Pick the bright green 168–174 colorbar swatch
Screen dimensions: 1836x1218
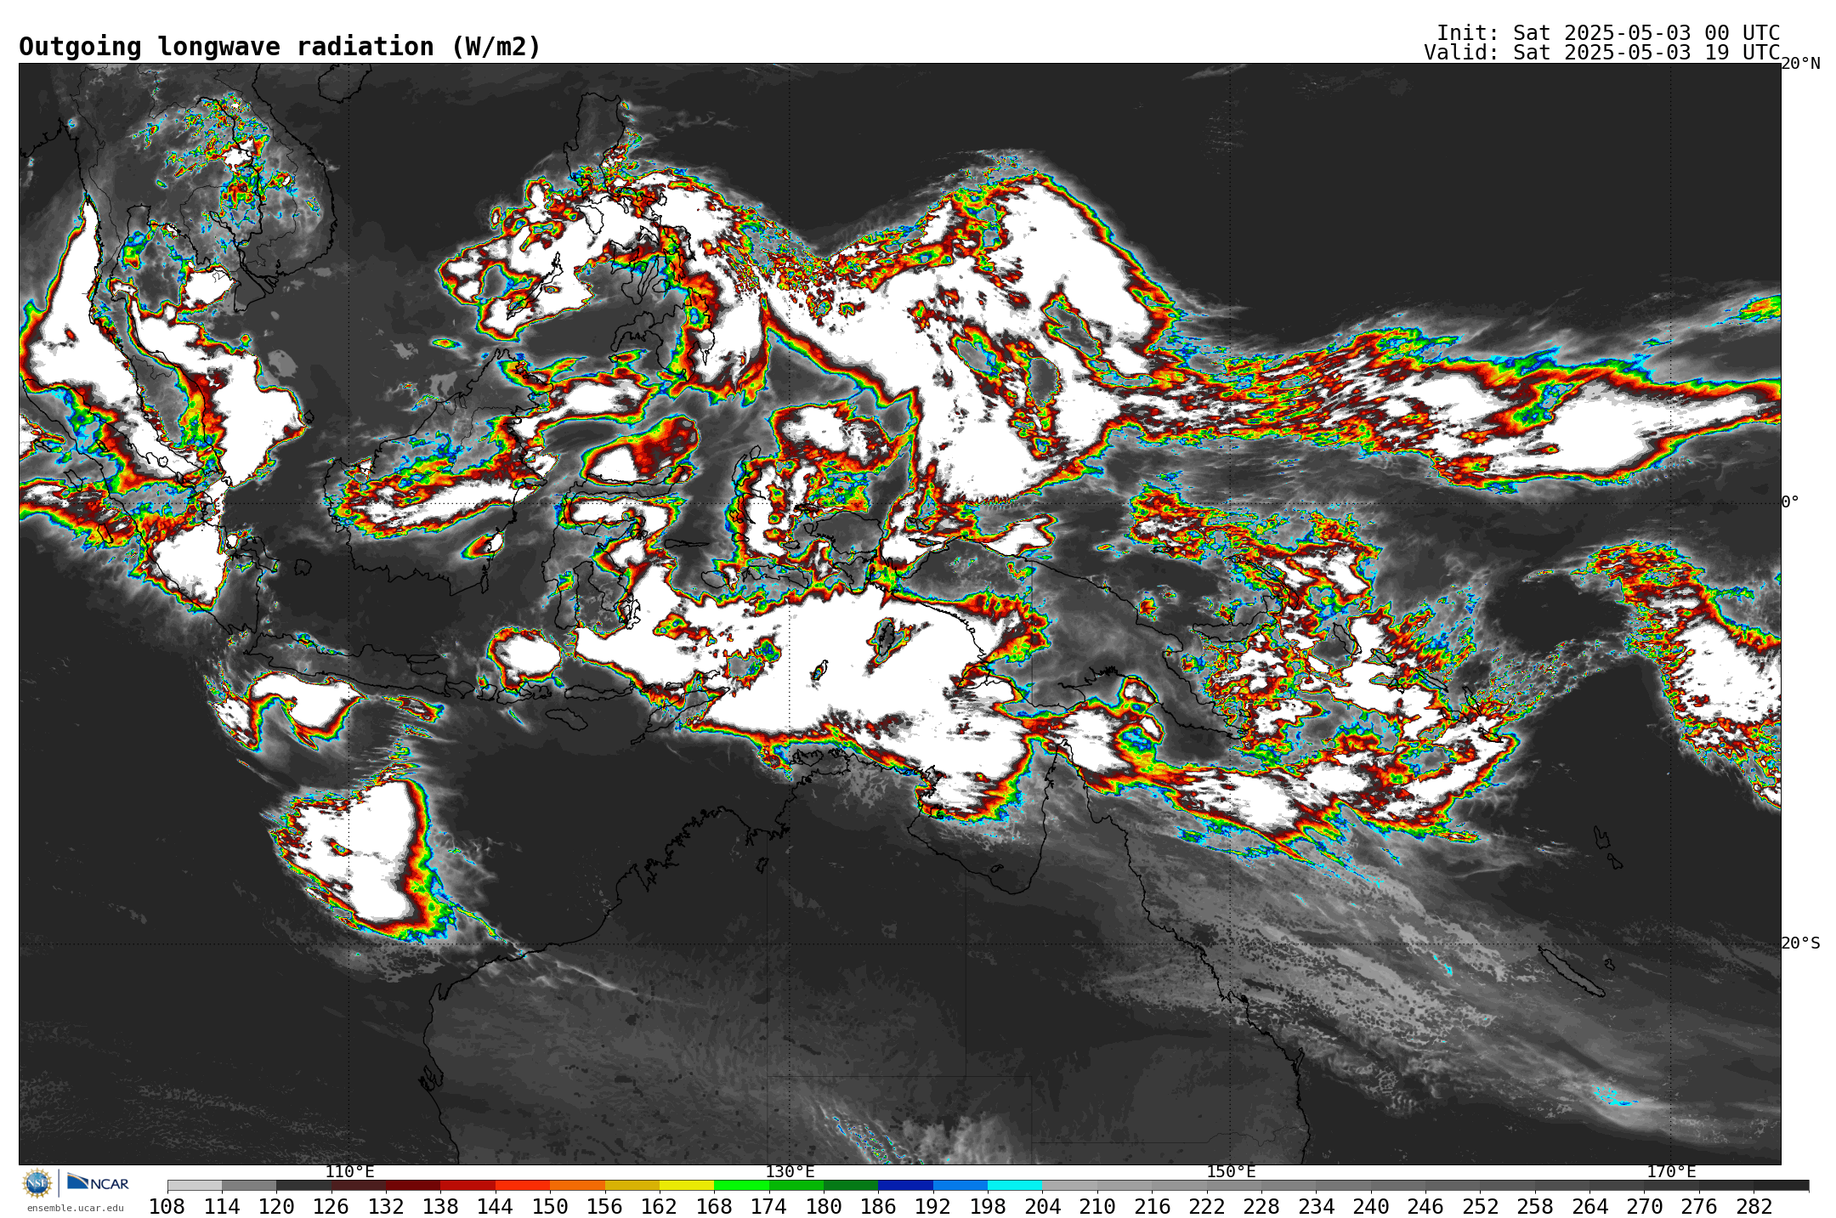pos(741,1186)
